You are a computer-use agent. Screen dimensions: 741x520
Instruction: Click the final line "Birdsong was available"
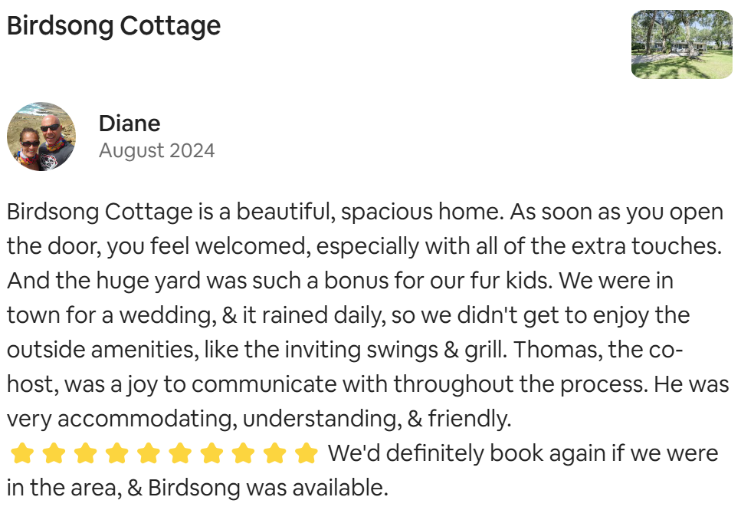(268, 488)
